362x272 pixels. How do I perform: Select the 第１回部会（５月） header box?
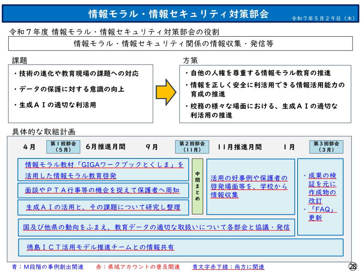(x=63, y=146)
